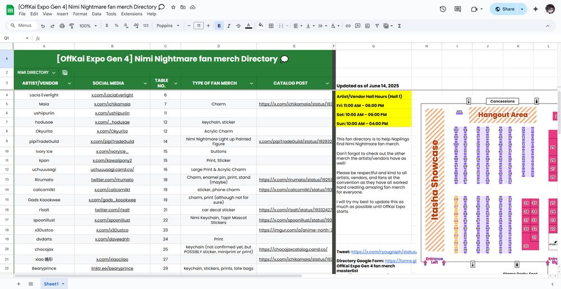Open the zoom level dropdown

[88, 26]
